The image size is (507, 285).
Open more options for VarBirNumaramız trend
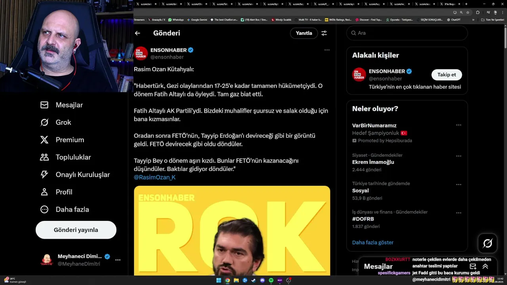pos(459,125)
